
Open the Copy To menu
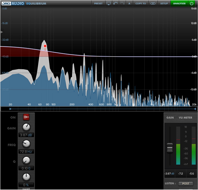141,3
